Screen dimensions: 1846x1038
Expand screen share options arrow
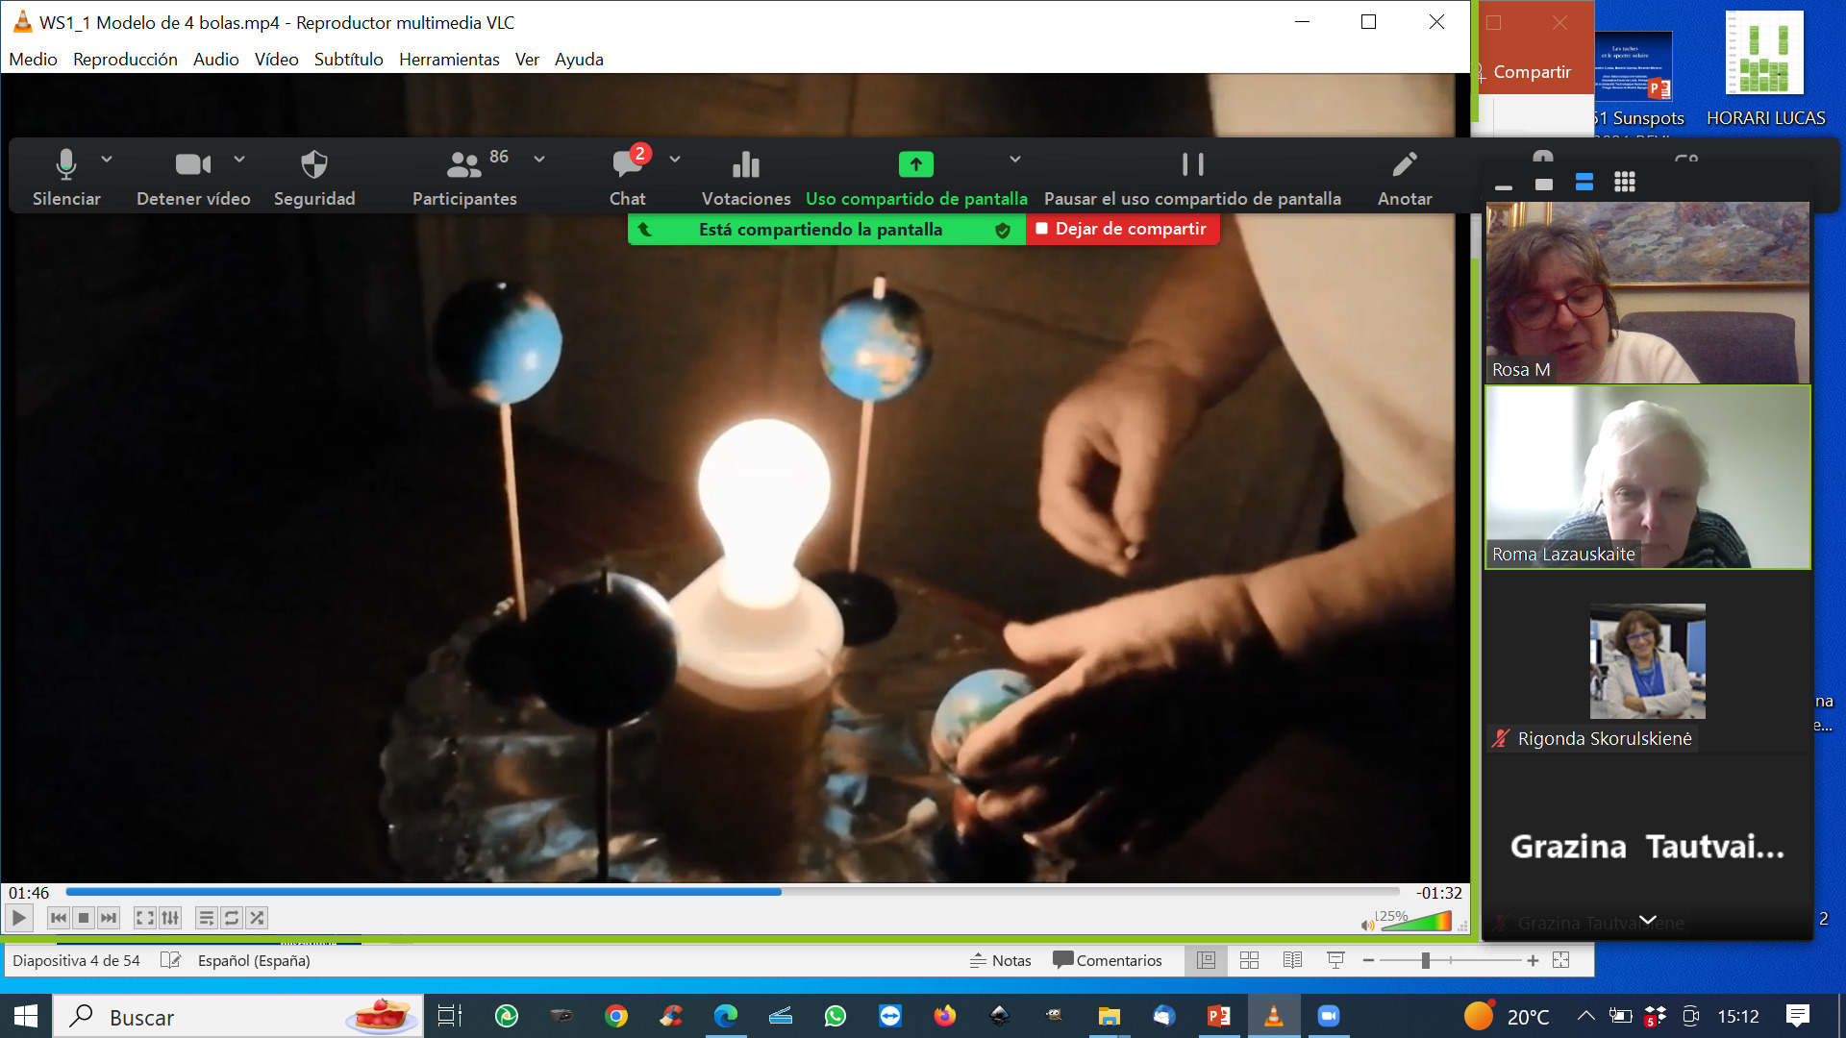coord(1015,160)
